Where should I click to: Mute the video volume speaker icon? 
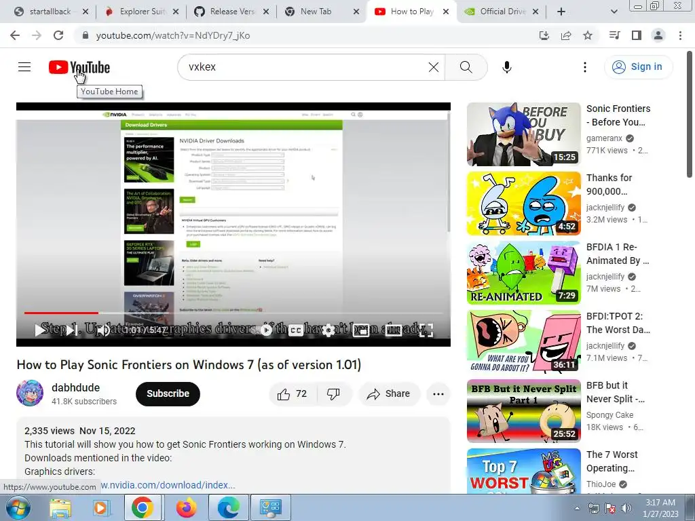coord(103,330)
